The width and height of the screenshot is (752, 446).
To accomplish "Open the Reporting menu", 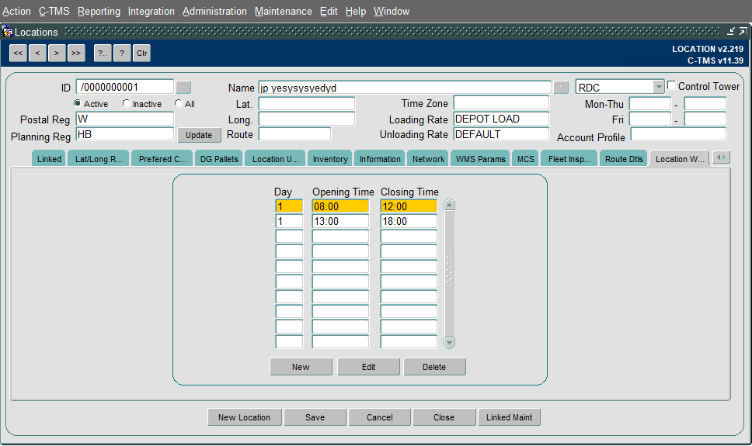I will (99, 11).
